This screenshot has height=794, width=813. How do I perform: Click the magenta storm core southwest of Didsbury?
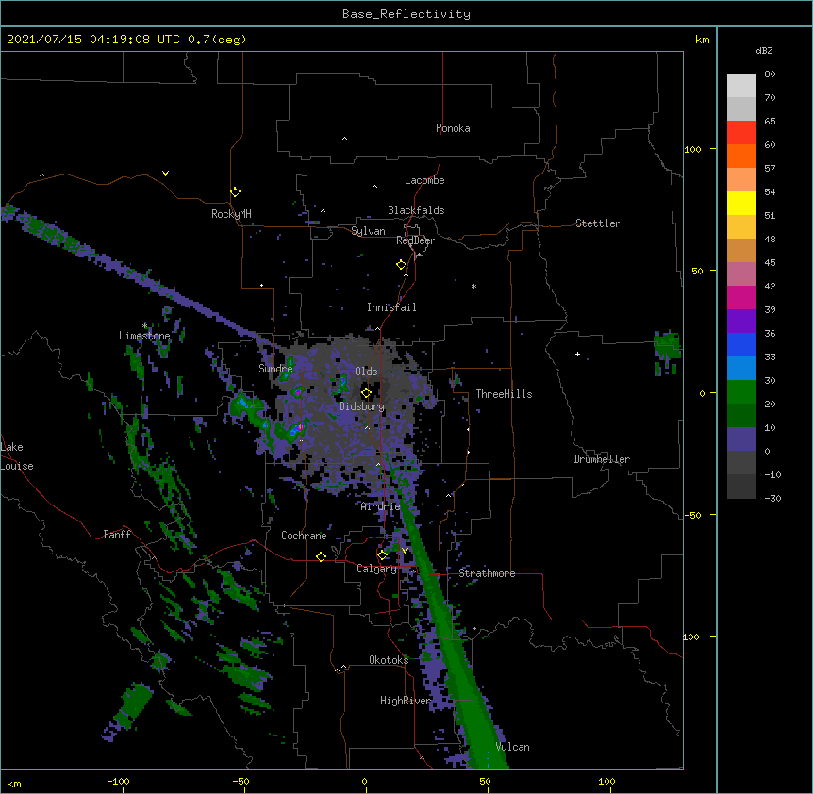pyautogui.click(x=300, y=427)
